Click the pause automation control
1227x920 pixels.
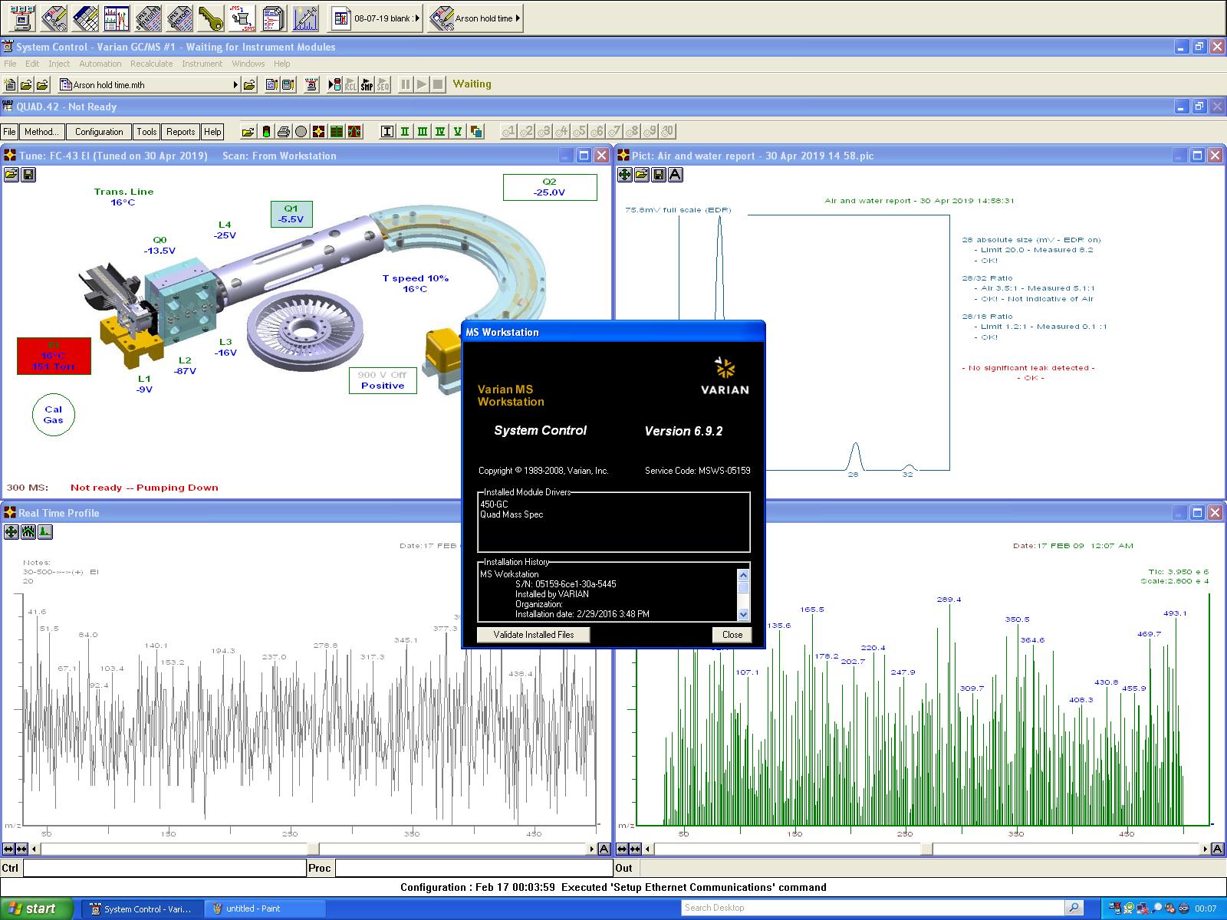point(406,84)
